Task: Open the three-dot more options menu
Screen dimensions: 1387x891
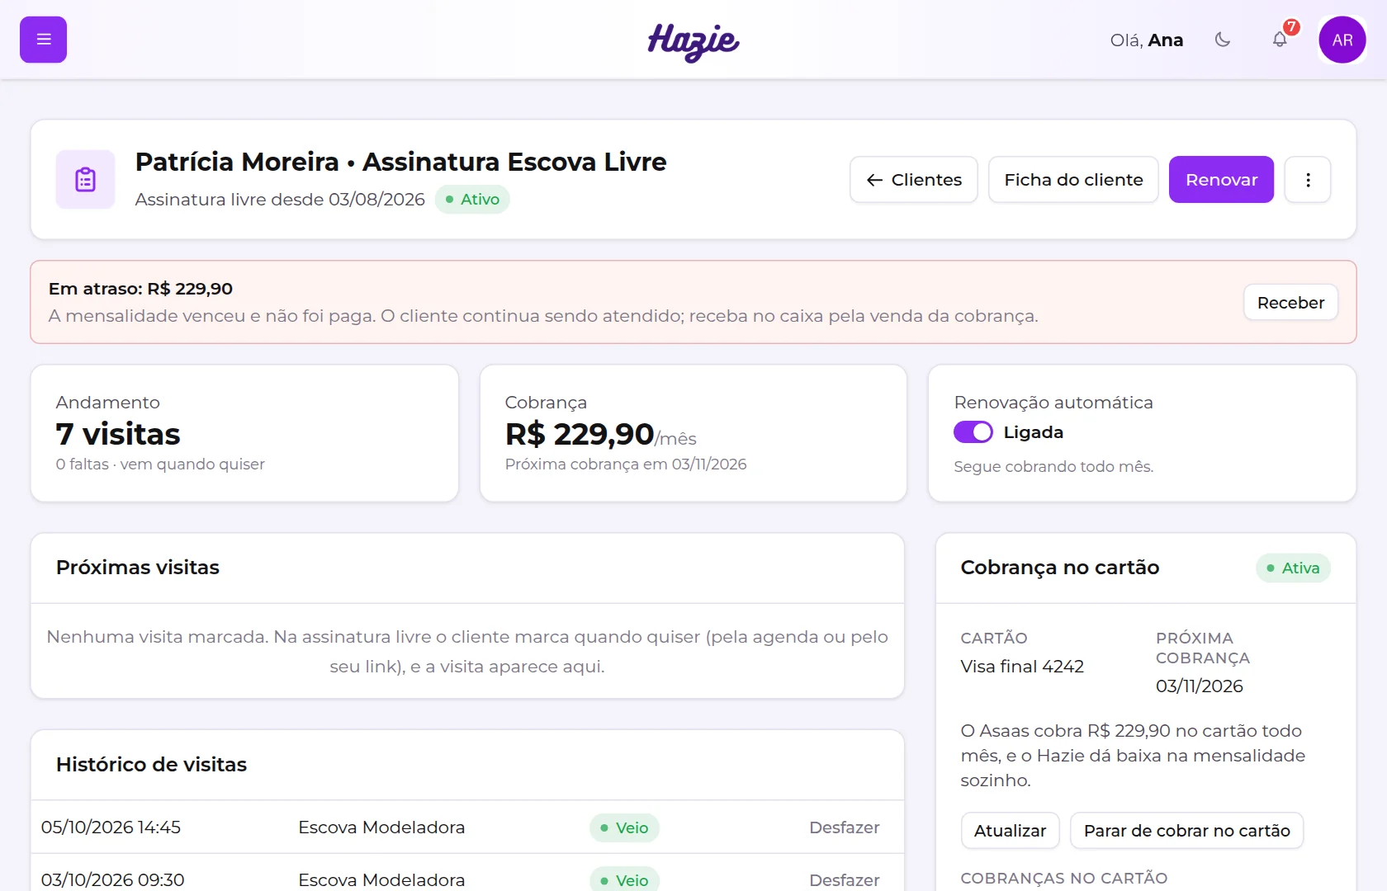Action: pyautogui.click(x=1308, y=180)
